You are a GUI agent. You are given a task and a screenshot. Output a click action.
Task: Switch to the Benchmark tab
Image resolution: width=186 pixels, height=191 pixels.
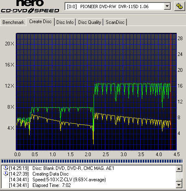coord(13,22)
